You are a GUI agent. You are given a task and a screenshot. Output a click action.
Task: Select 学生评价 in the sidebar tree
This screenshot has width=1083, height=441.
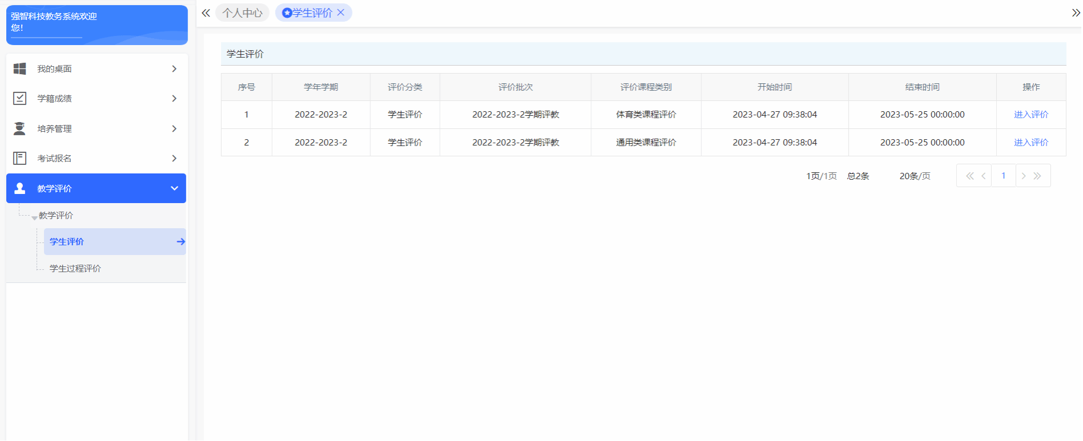click(x=67, y=242)
